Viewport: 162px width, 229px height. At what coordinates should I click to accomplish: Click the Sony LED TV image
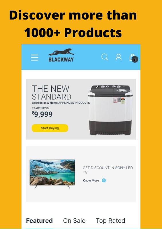point(52,174)
